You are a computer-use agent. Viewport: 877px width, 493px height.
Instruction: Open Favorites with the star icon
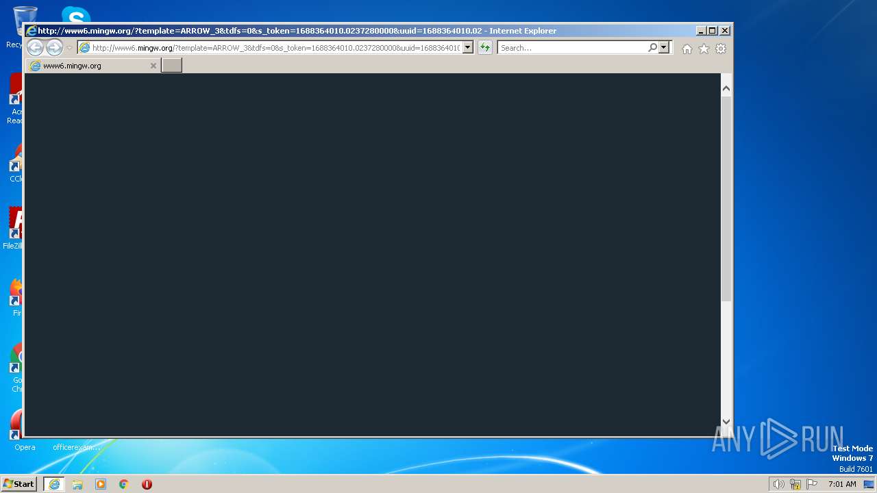[x=704, y=49]
